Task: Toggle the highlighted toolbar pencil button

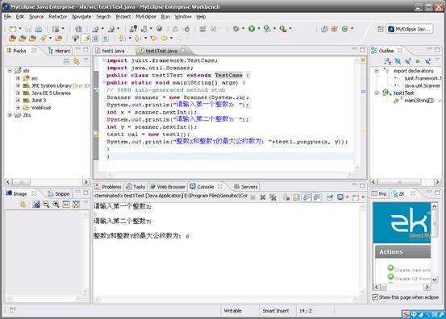Action: (x=85, y=38)
